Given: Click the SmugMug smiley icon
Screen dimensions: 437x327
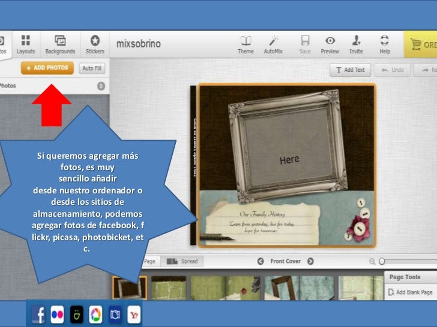Looking at the screenshot, I should coord(76,314).
